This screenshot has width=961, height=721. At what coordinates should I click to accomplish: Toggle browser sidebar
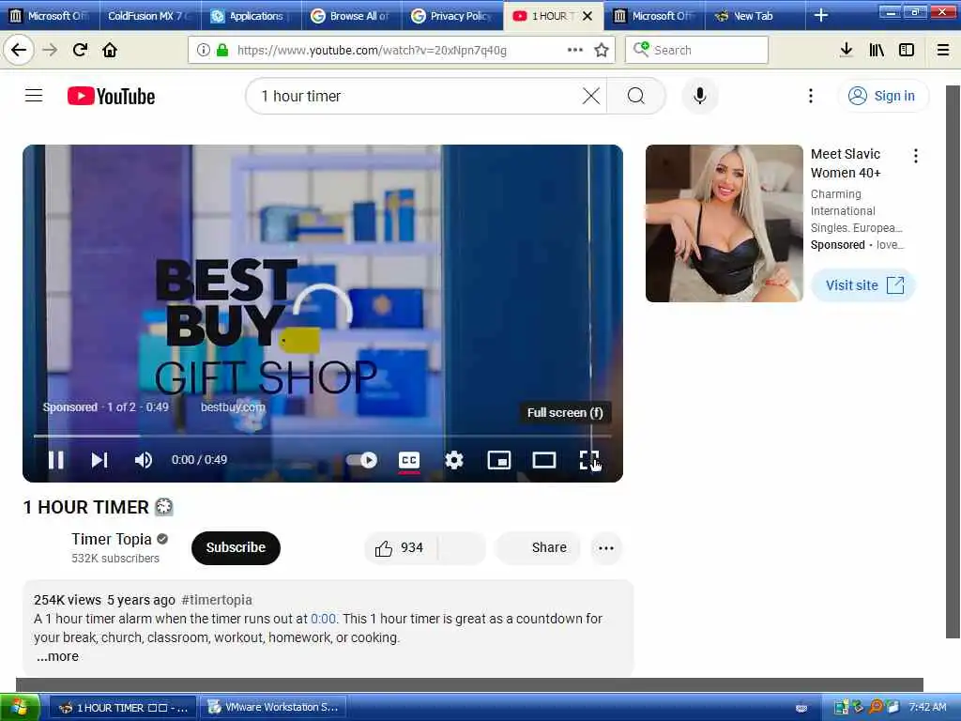(907, 50)
